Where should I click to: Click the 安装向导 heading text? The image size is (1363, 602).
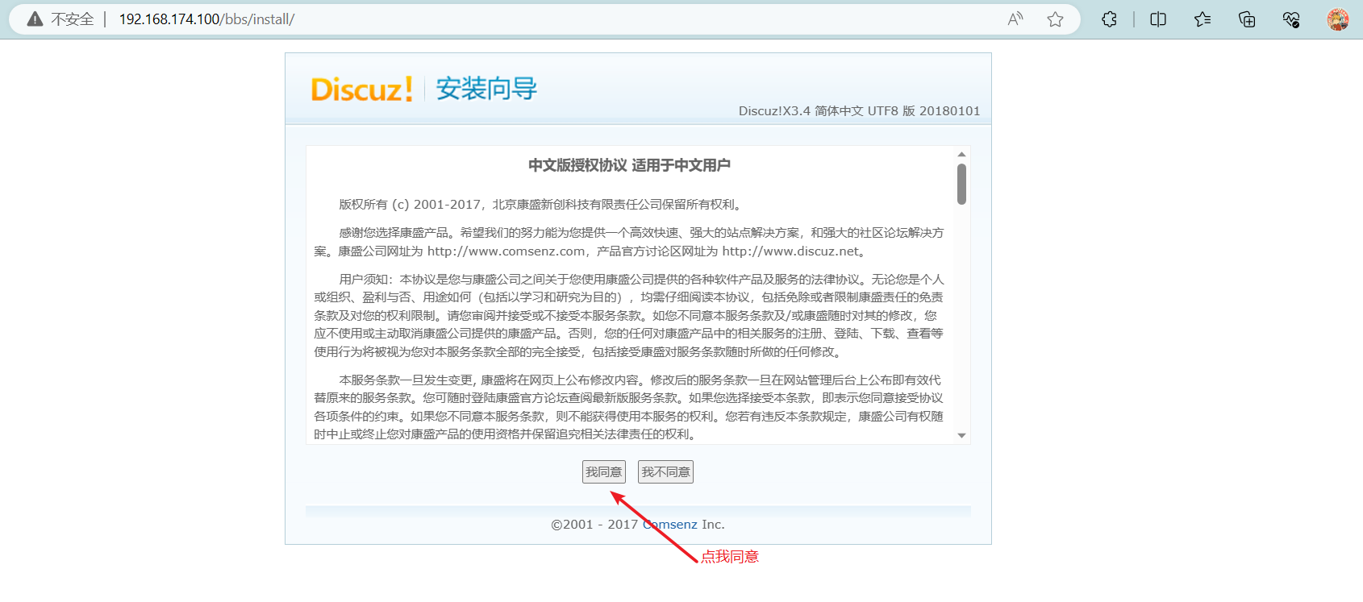(x=486, y=89)
